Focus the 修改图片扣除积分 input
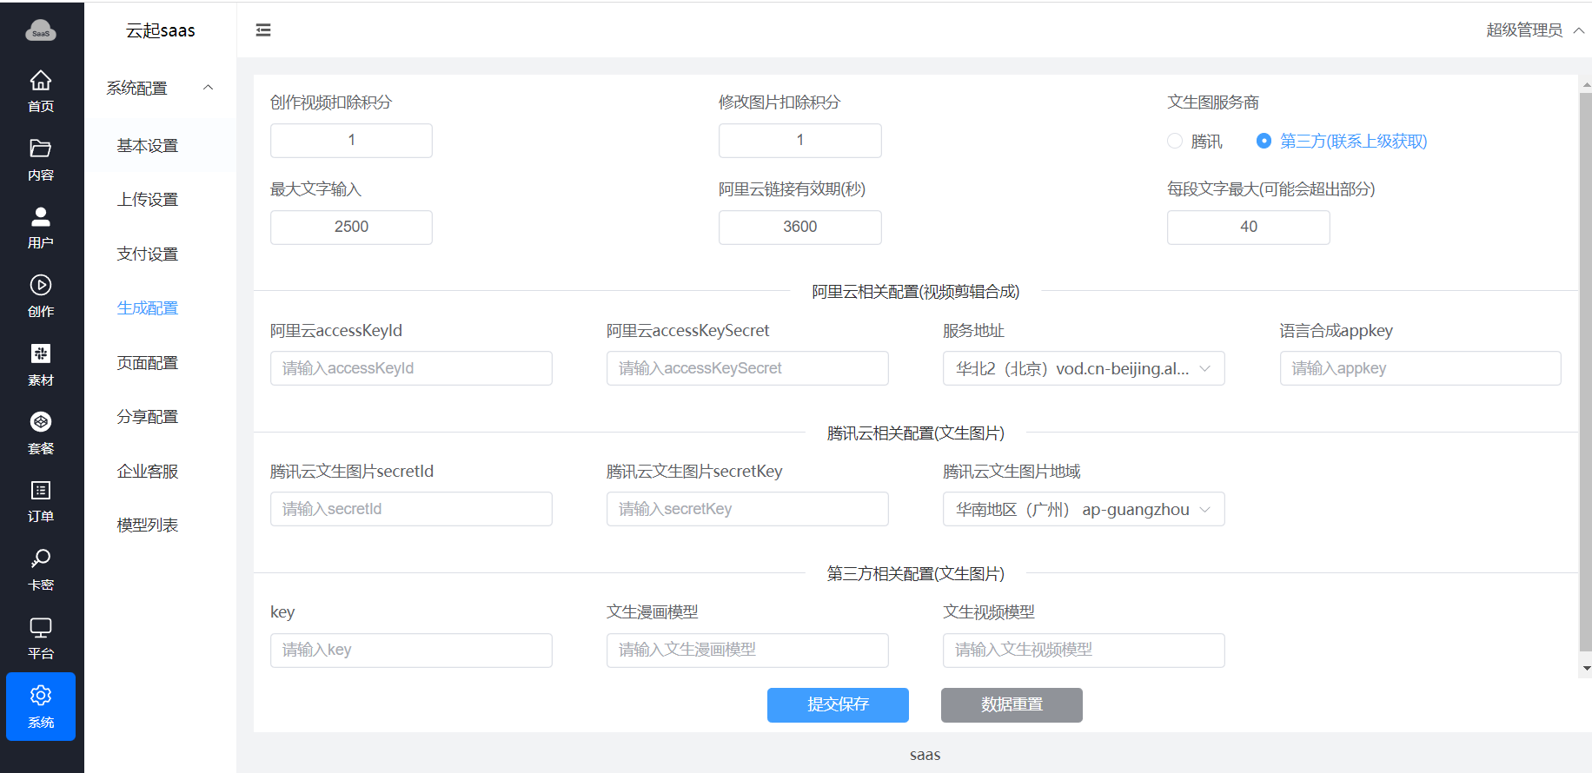 pos(799,141)
